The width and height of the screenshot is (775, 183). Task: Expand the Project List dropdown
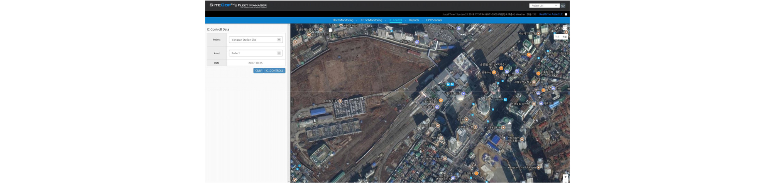[x=544, y=5]
